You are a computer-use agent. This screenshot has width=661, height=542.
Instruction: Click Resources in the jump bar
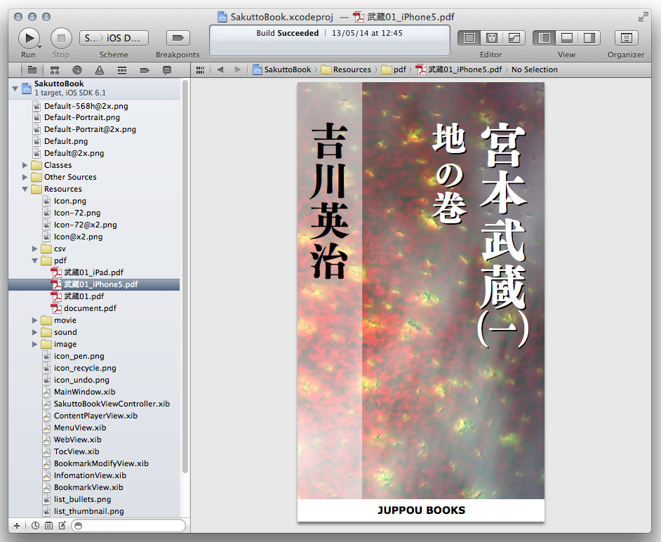346,70
